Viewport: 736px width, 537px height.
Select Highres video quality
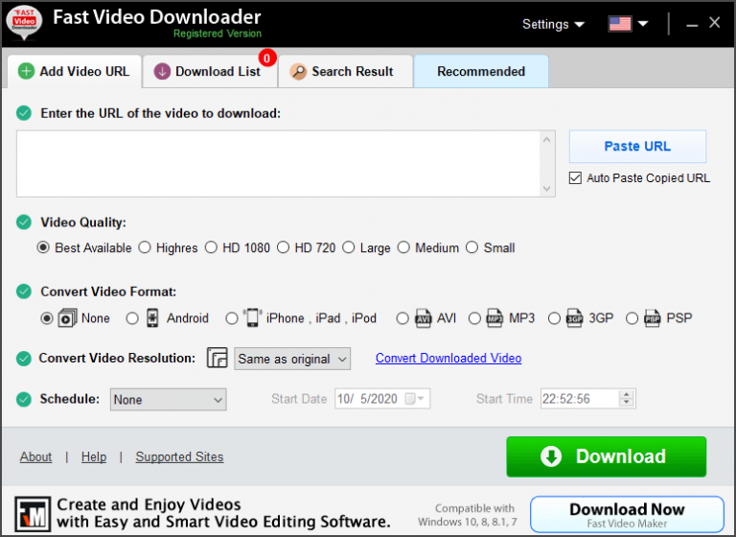[145, 247]
